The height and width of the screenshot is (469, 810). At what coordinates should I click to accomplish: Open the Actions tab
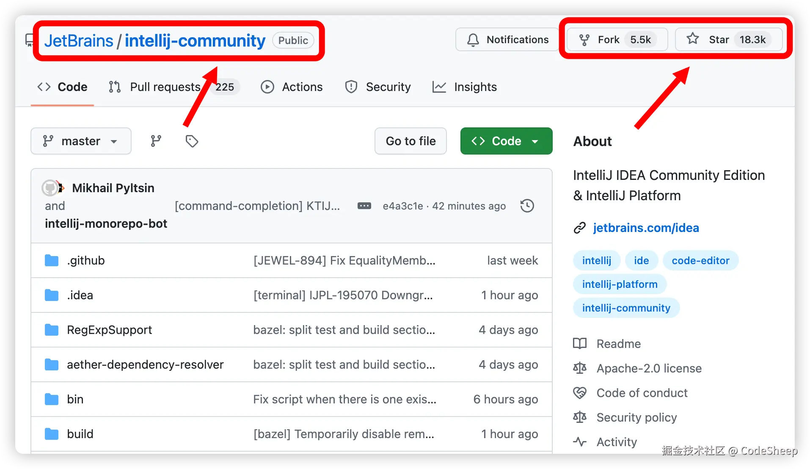[x=292, y=87]
